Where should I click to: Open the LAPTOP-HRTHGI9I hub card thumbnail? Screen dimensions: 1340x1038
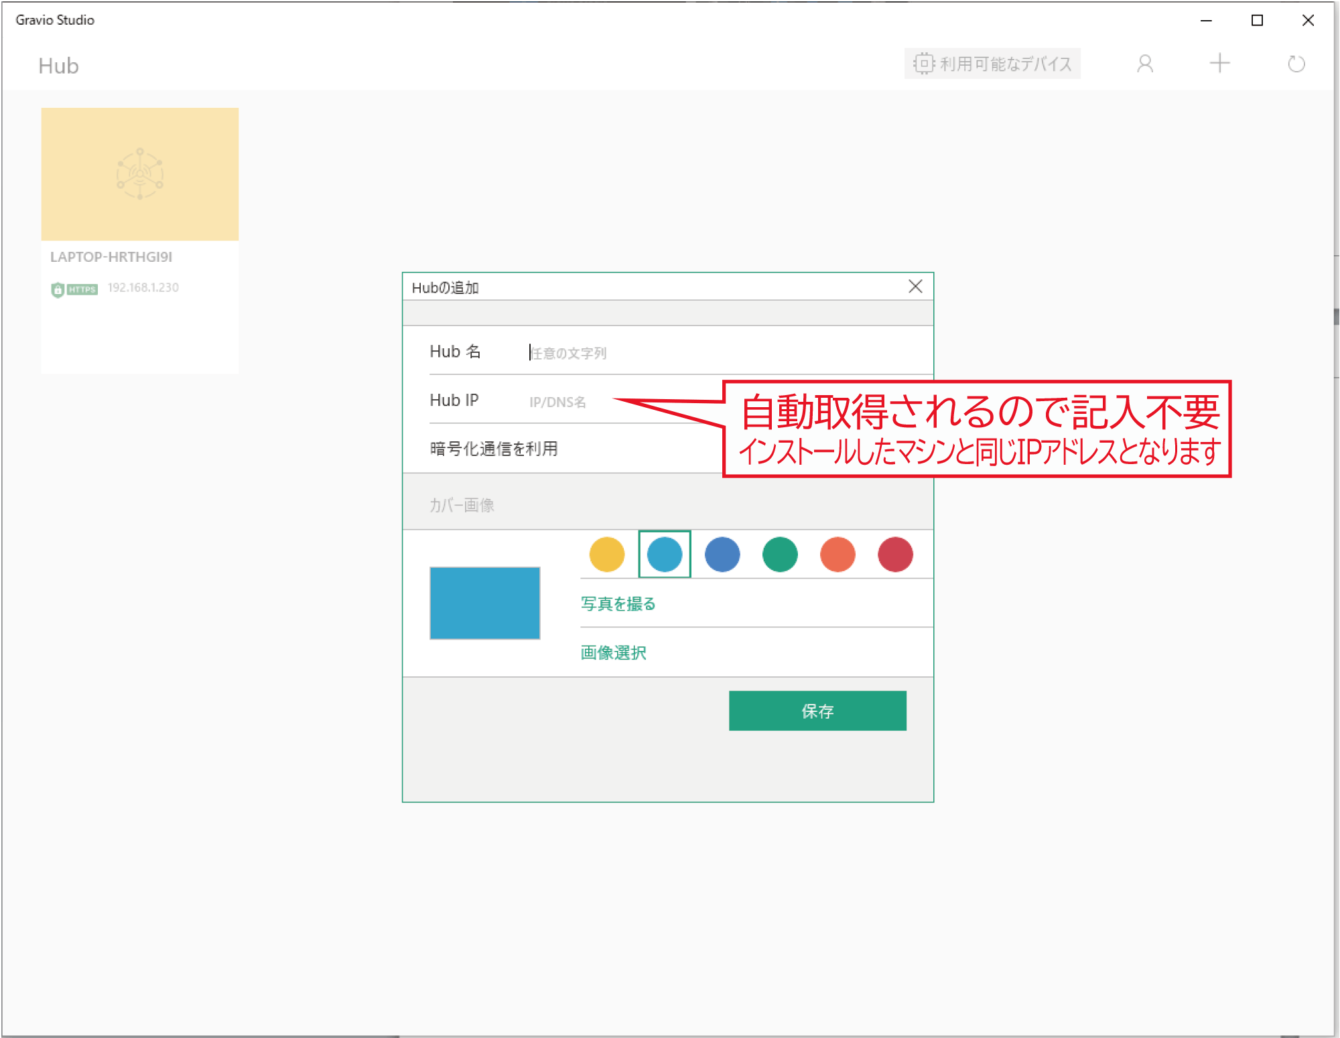pyautogui.click(x=140, y=174)
